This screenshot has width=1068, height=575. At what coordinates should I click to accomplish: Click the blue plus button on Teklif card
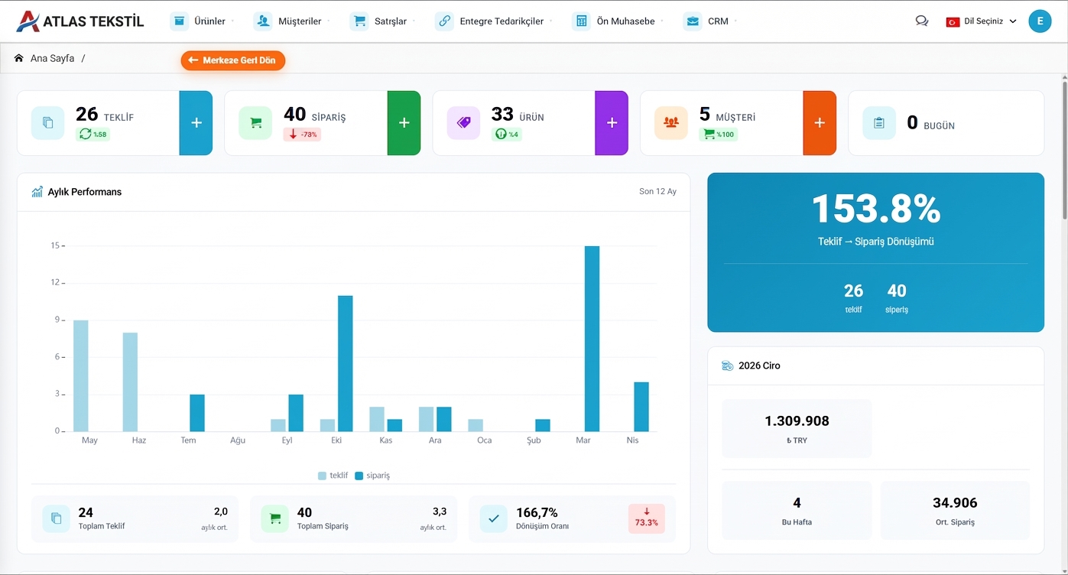pyautogui.click(x=196, y=122)
